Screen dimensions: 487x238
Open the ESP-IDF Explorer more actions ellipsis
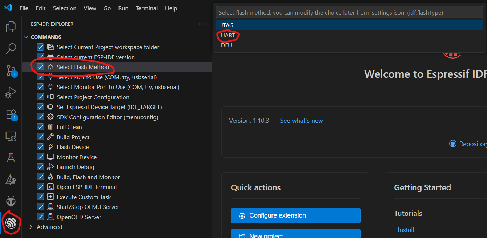(x=202, y=24)
